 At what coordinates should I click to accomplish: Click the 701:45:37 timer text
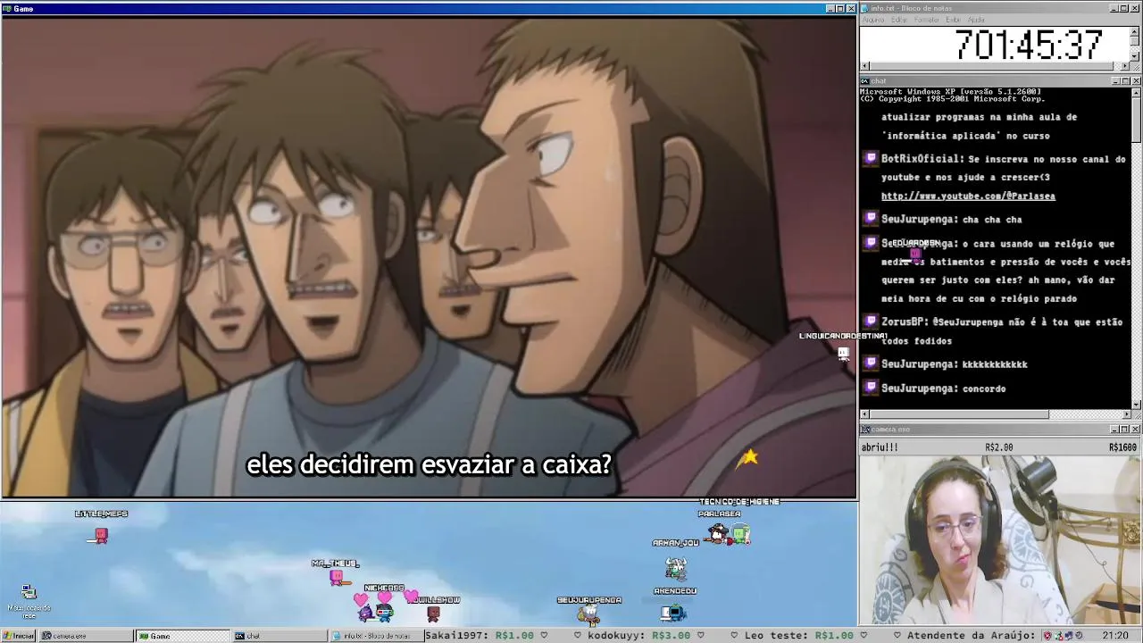click(1029, 45)
